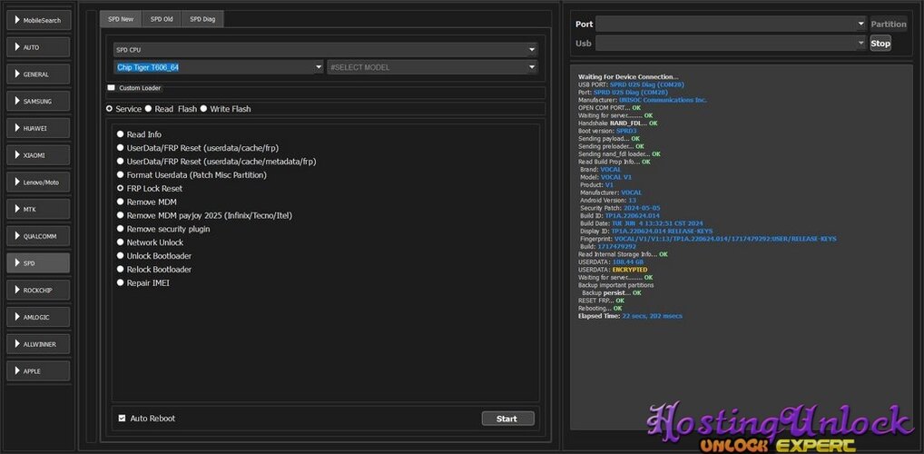
Task: Select the GENERAL sidebar category
Action: click(38, 74)
